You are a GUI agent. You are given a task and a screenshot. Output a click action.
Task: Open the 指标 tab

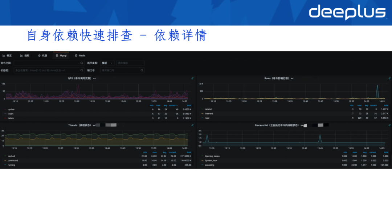pyautogui.click(x=25, y=56)
